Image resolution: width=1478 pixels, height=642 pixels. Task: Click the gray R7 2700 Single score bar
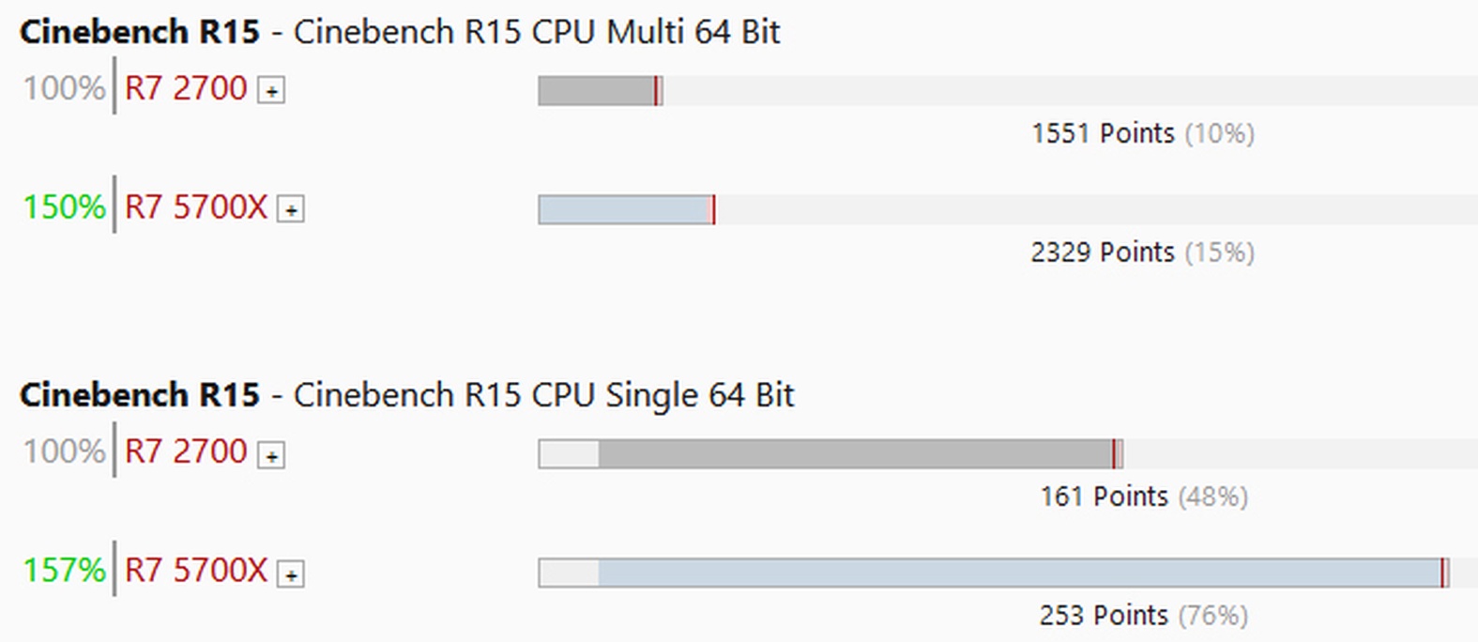coord(854,454)
